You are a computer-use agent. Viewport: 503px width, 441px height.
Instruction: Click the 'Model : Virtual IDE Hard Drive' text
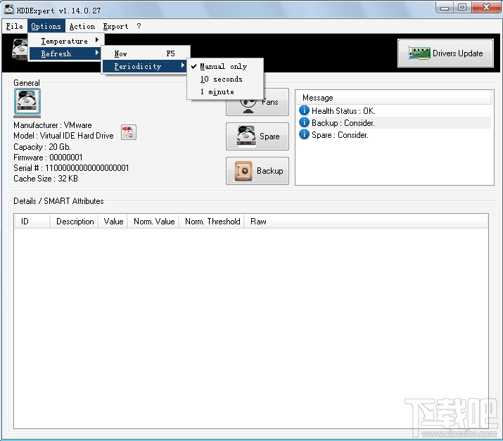[63, 136]
